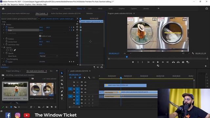Select the Slip tool
This screenshot has width=210, height=118.
(x=62, y=88)
